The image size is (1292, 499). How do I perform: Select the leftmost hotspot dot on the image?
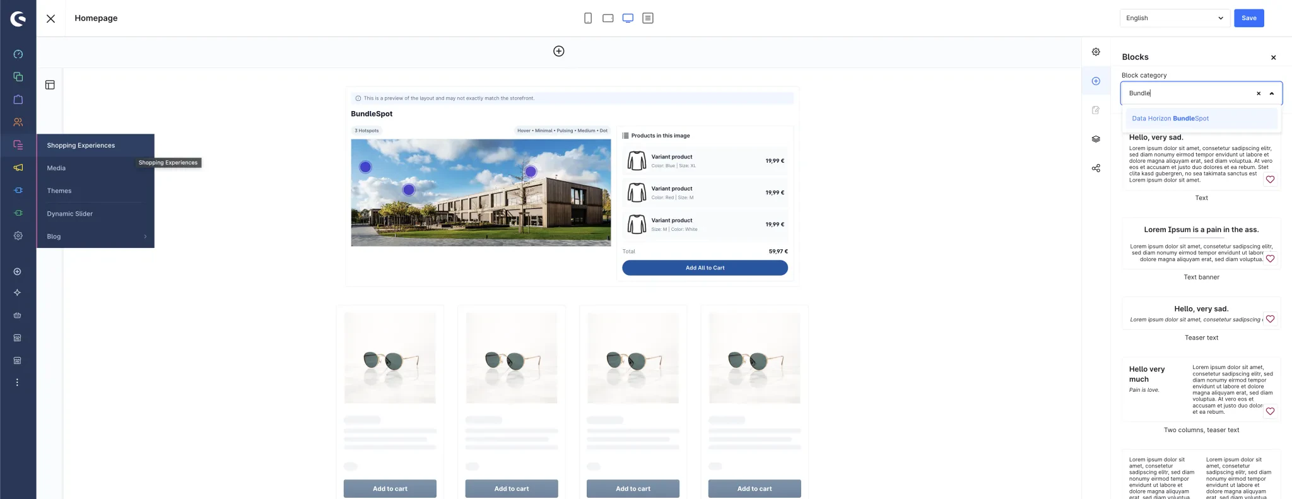point(365,167)
